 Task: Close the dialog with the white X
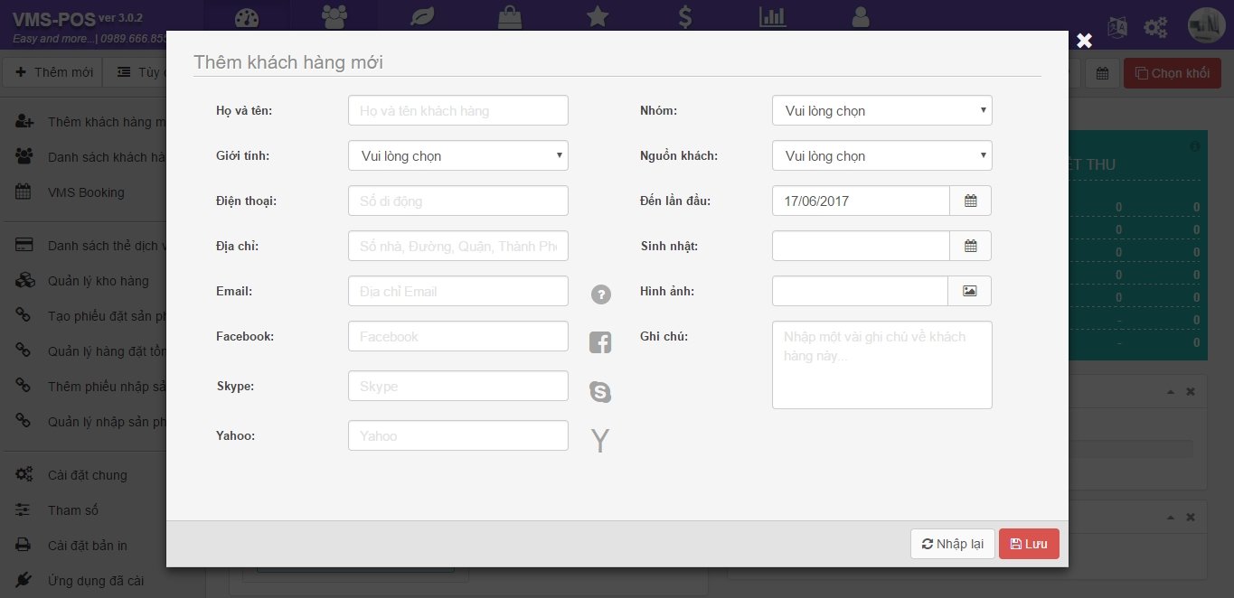[1084, 41]
